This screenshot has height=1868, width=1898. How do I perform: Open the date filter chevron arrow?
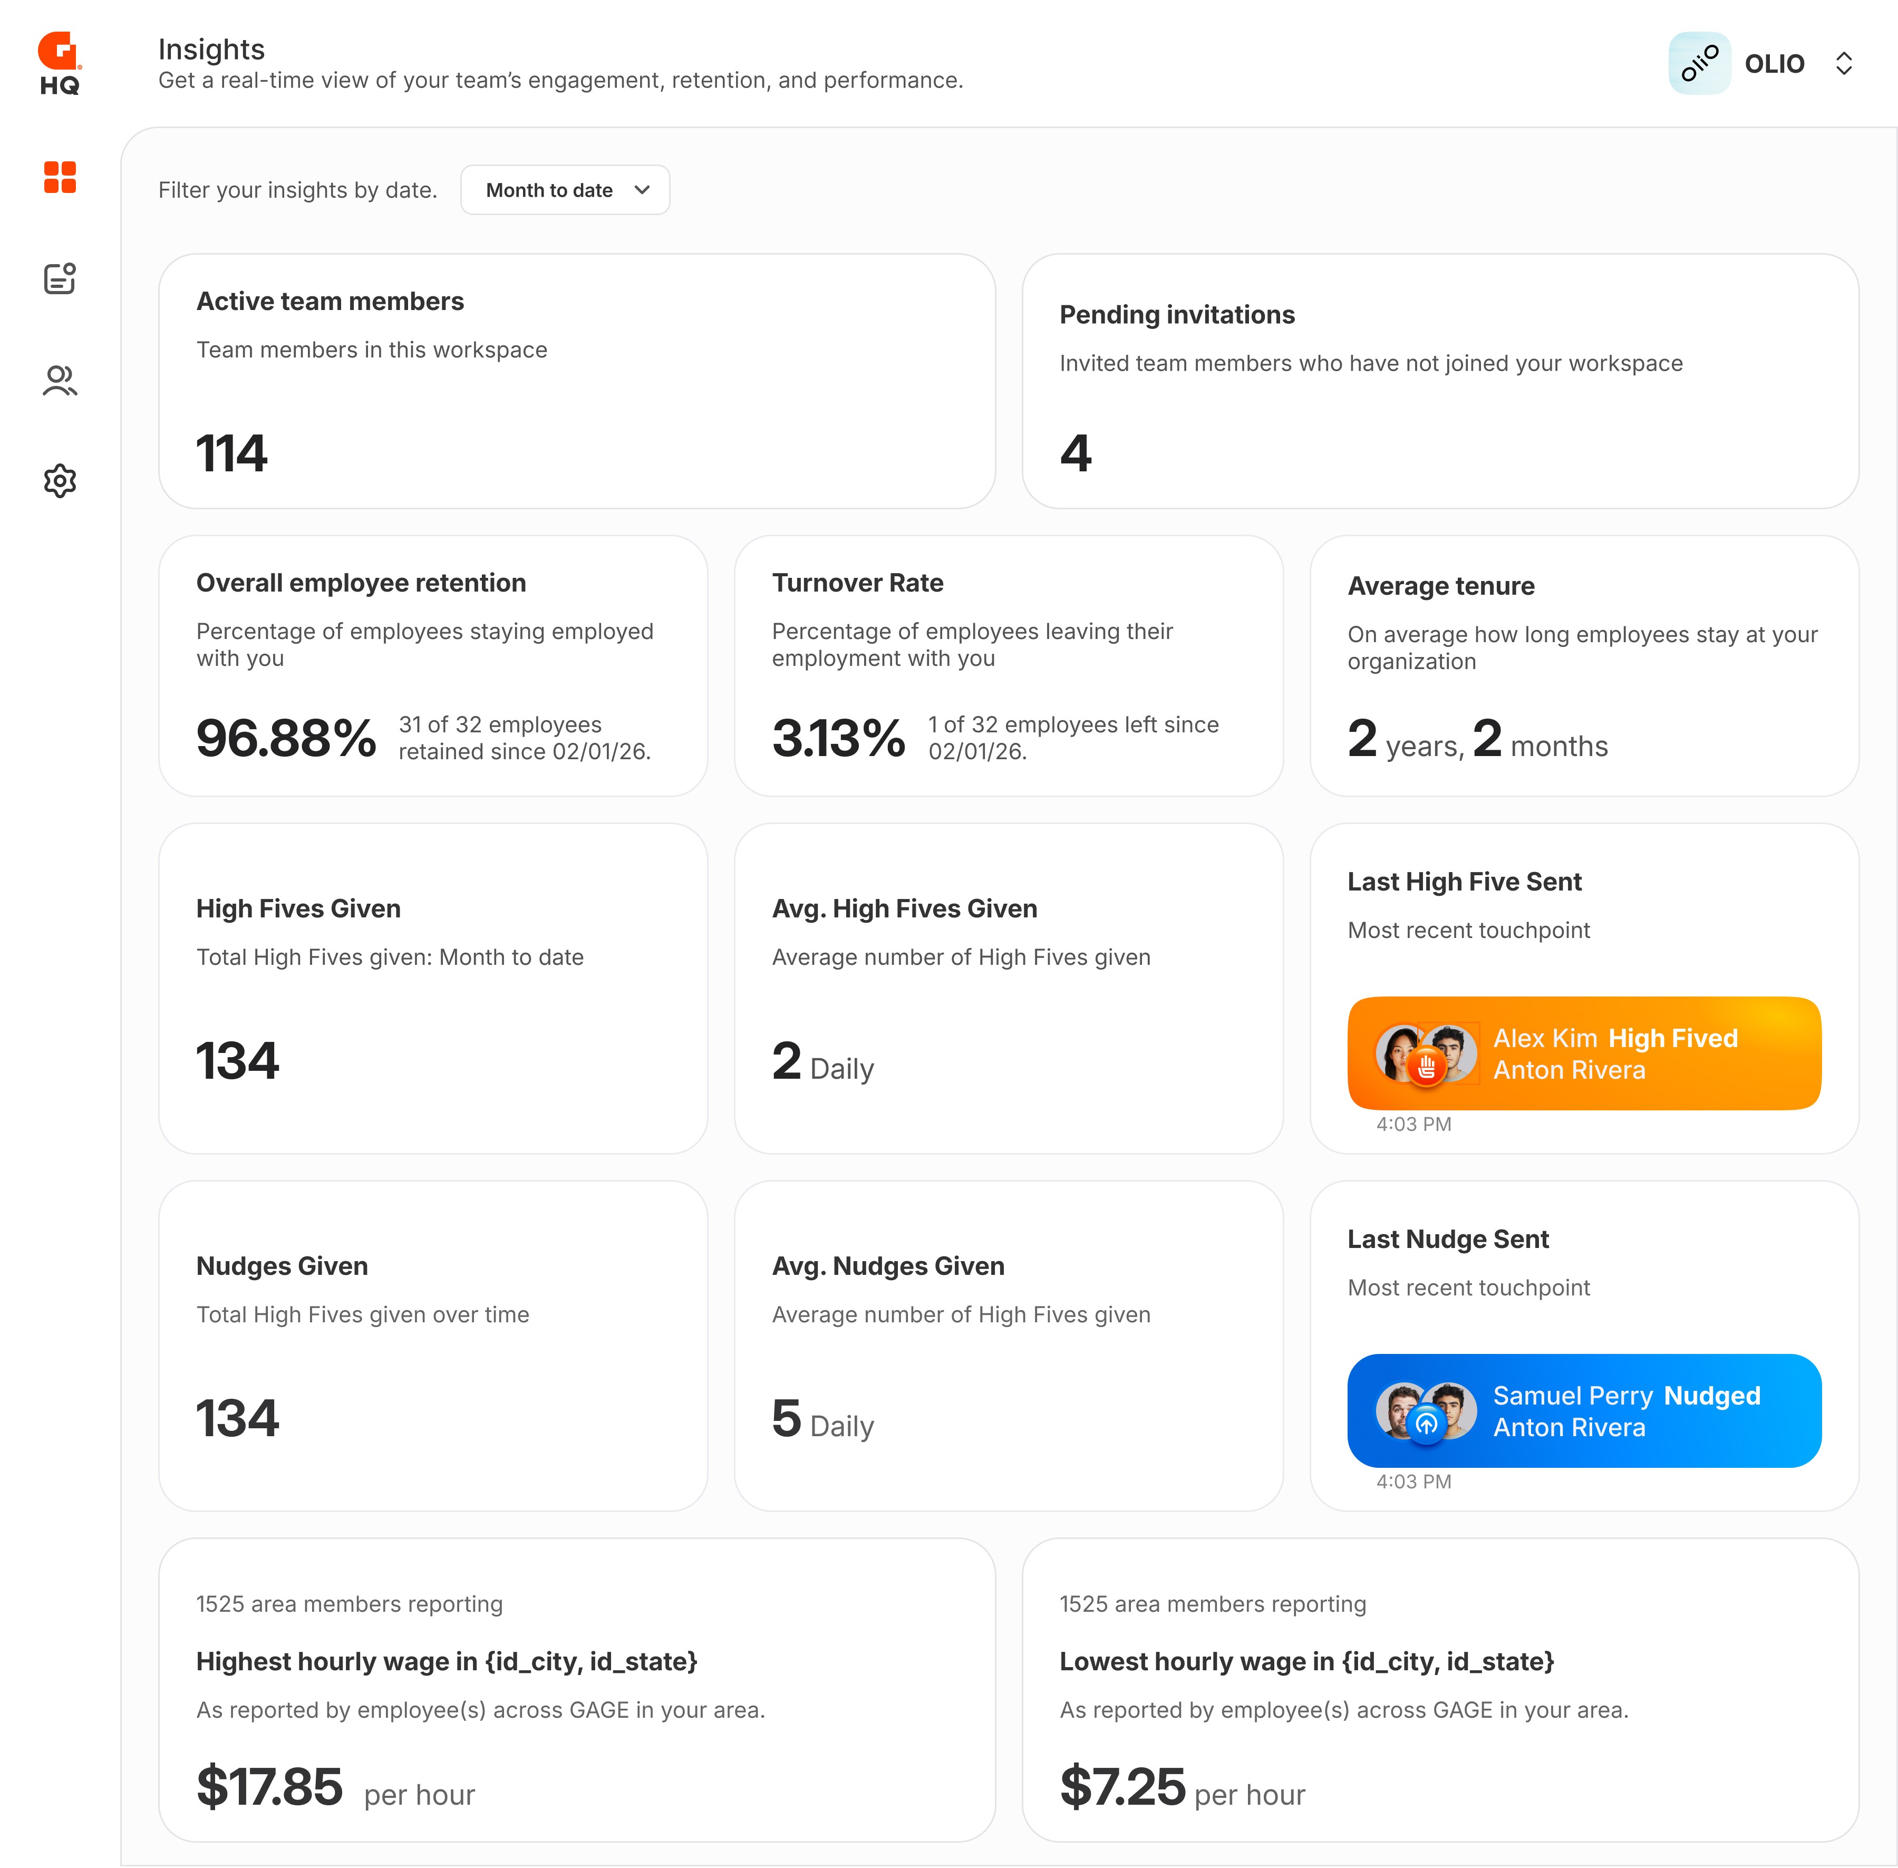pos(642,190)
